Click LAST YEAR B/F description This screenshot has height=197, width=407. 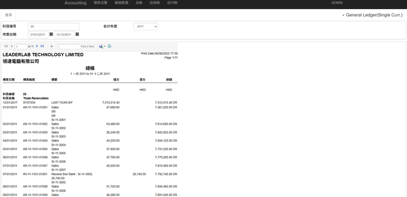(62, 103)
